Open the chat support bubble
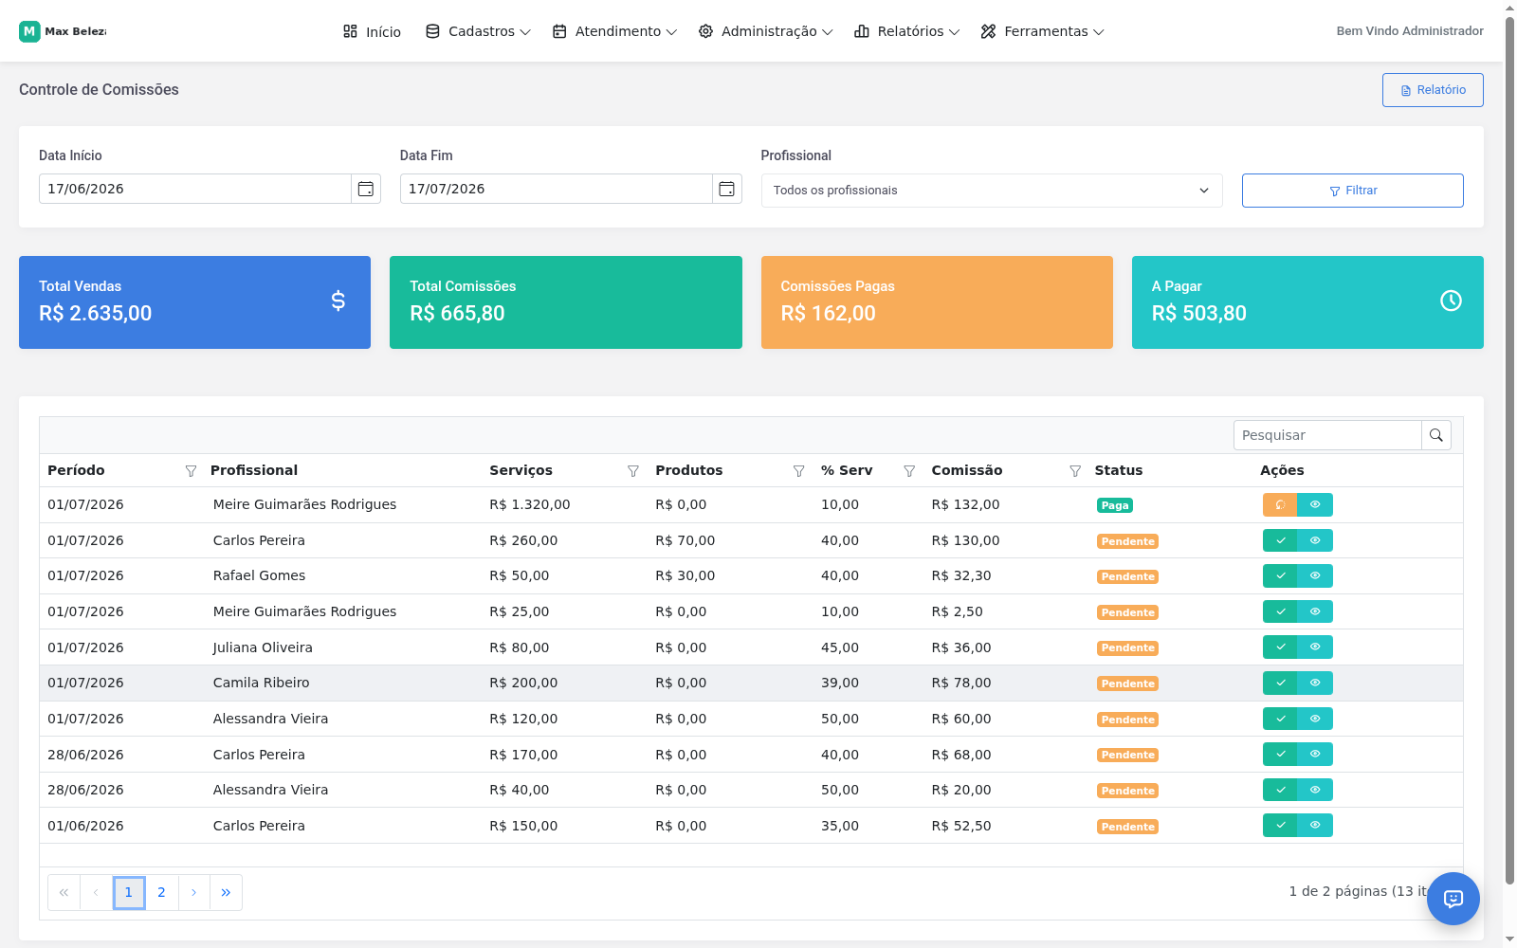 tap(1453, 899)
